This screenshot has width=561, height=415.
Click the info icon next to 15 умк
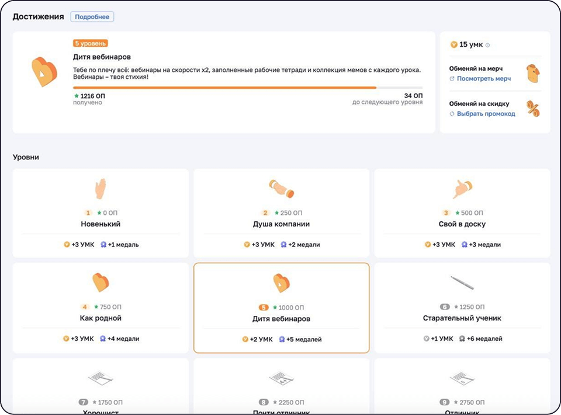(x=488, y=45)
